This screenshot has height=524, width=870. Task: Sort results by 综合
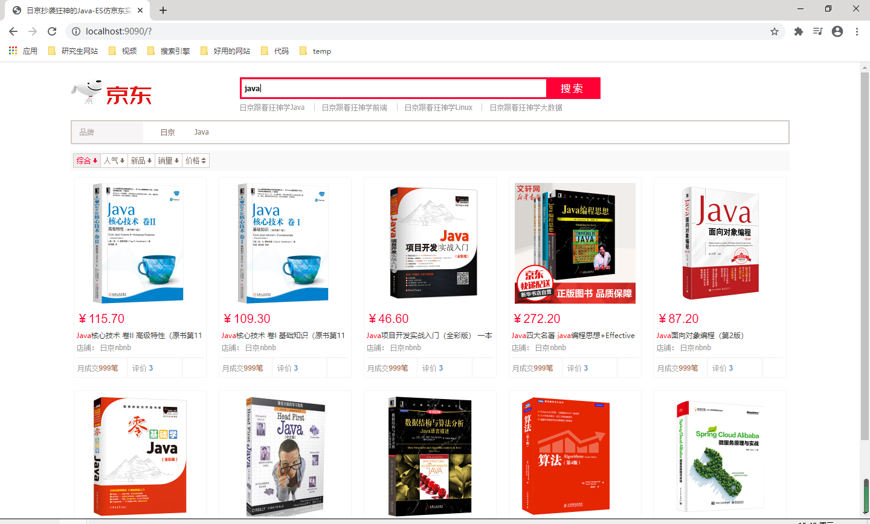[87, 161]
